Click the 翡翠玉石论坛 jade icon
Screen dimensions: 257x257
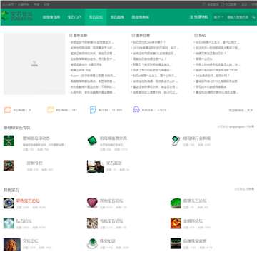[x=176, y=203]
